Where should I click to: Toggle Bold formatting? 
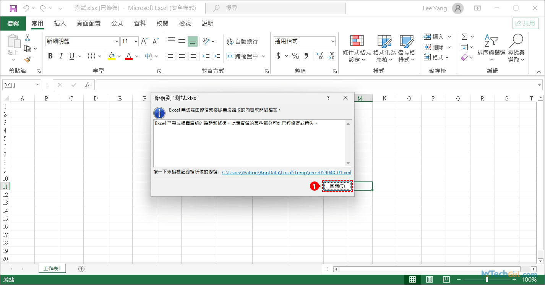point(50,56)
